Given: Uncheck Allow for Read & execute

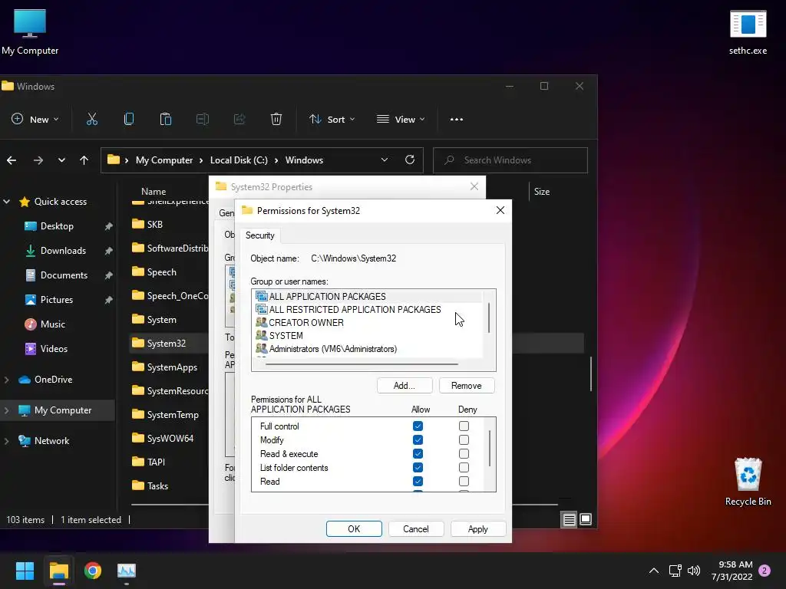Looking at the screenshot, I should tap(418, 454).
